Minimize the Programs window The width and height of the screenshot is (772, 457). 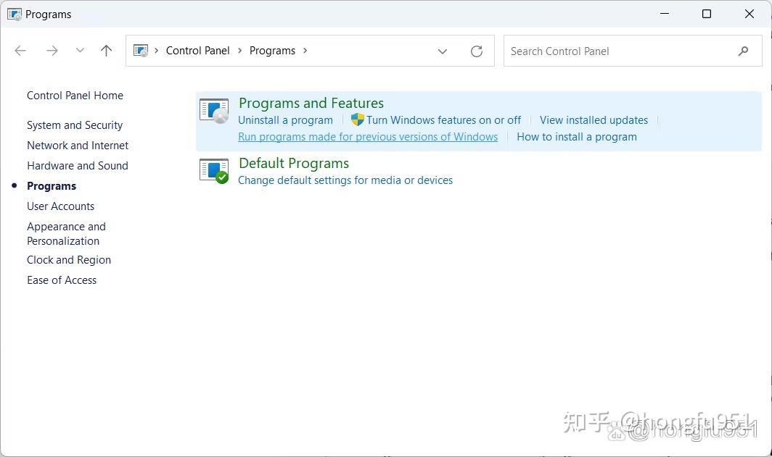(665, 14)
